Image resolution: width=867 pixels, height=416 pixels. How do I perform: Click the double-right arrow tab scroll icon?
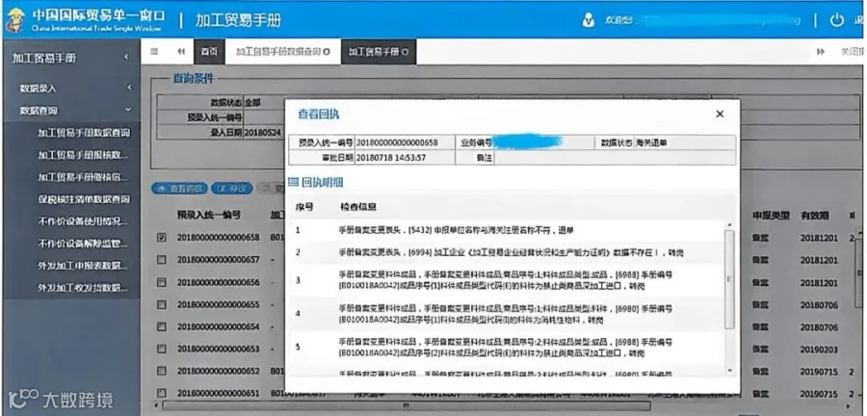click(821, 51)
